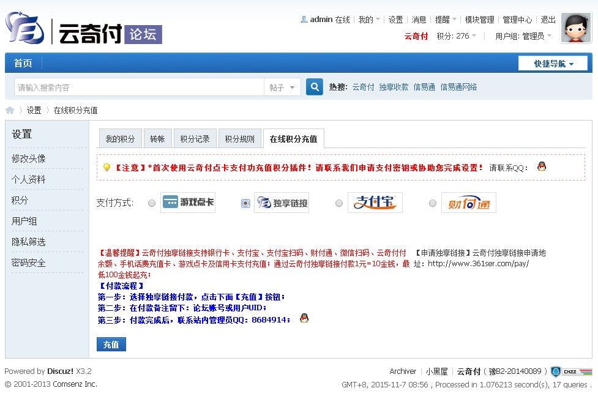Click the 独享链接 payment logo
598x399 pixels.
click(x=282, y=203)
